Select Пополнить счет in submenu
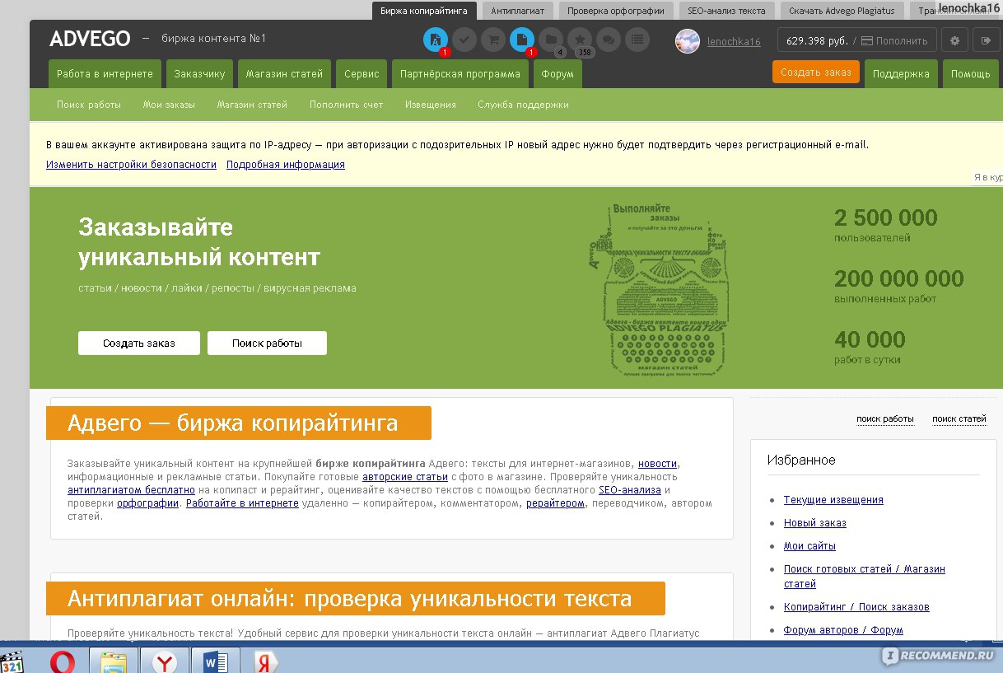This screenshot has width=1003, height=673. click(347, 105)
